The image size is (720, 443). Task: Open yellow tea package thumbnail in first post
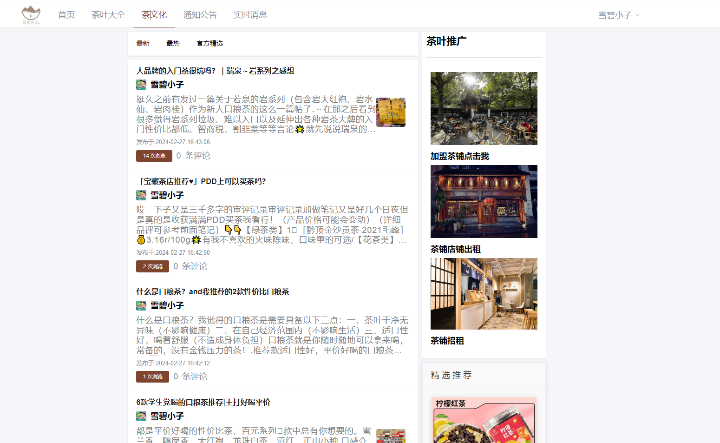391,112
